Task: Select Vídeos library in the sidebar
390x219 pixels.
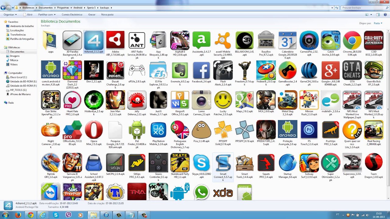Action: tap(14, 64)
